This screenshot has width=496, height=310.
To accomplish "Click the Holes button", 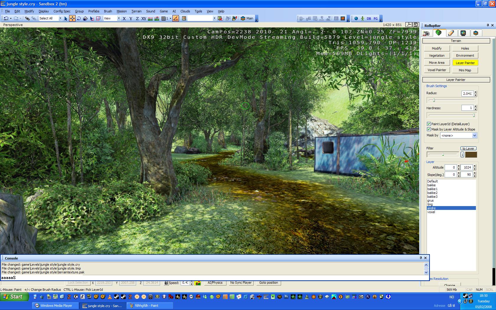I will tap(465, 48).
